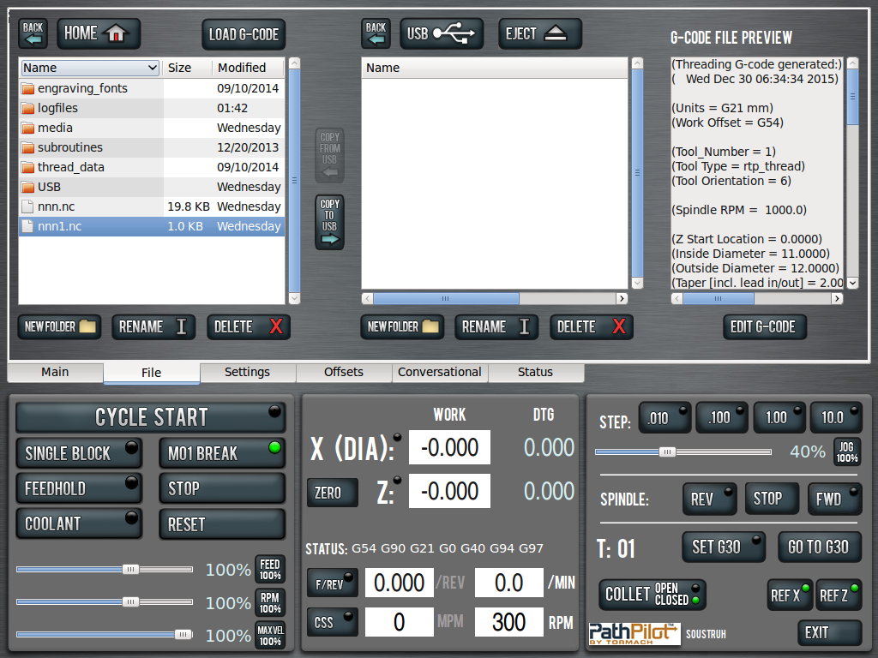Image resolution: width=878 pixels, height=658 pixels.
Task: Toggle Coolant on
Action: tap(79, 523)
